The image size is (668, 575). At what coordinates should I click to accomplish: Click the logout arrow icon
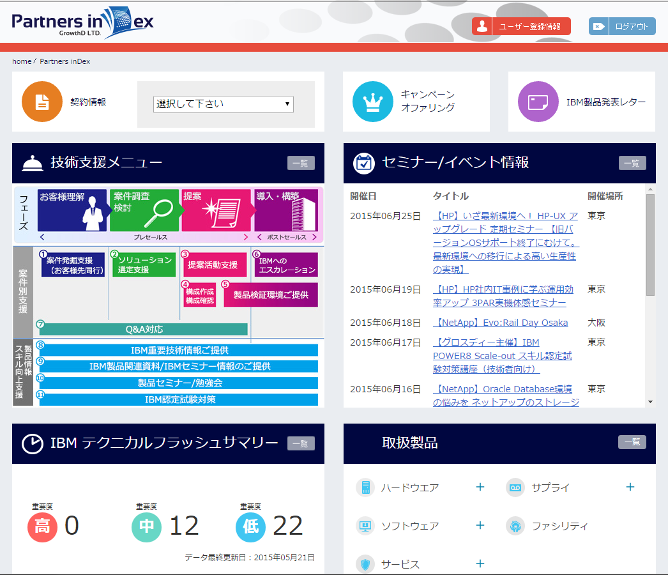pyautogui.click(x=598, y=26)
